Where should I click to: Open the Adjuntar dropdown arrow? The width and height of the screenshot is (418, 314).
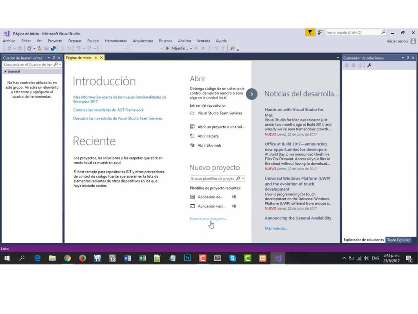coord(191,49)
